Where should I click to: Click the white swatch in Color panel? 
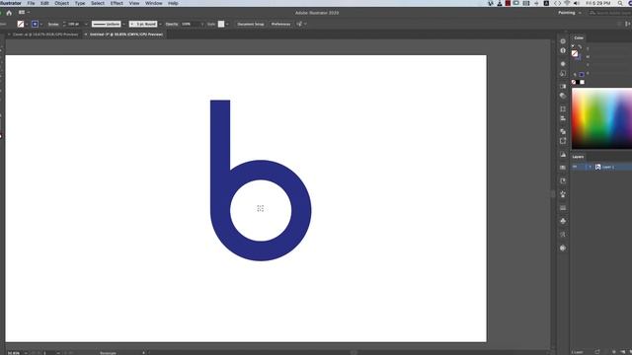click(x=582, y=82)
